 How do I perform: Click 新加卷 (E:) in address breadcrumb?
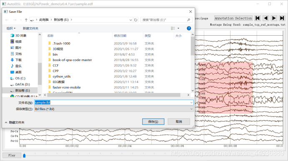[61, 20]
